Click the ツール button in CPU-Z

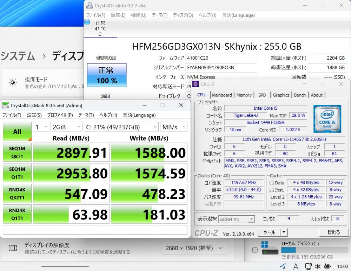(x=269, y=232)
